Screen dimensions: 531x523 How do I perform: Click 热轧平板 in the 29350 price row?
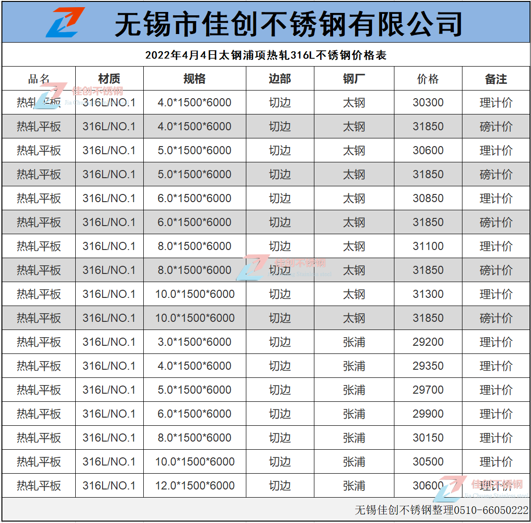click(x=39, y=365)
